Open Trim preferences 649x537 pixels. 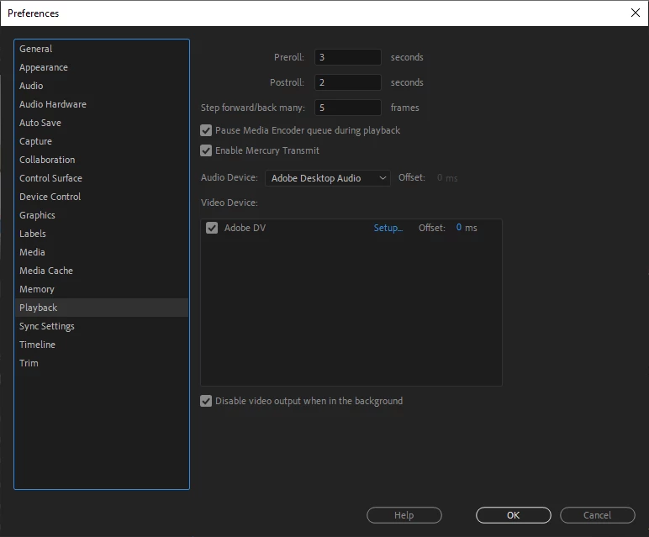click(102, 363)
